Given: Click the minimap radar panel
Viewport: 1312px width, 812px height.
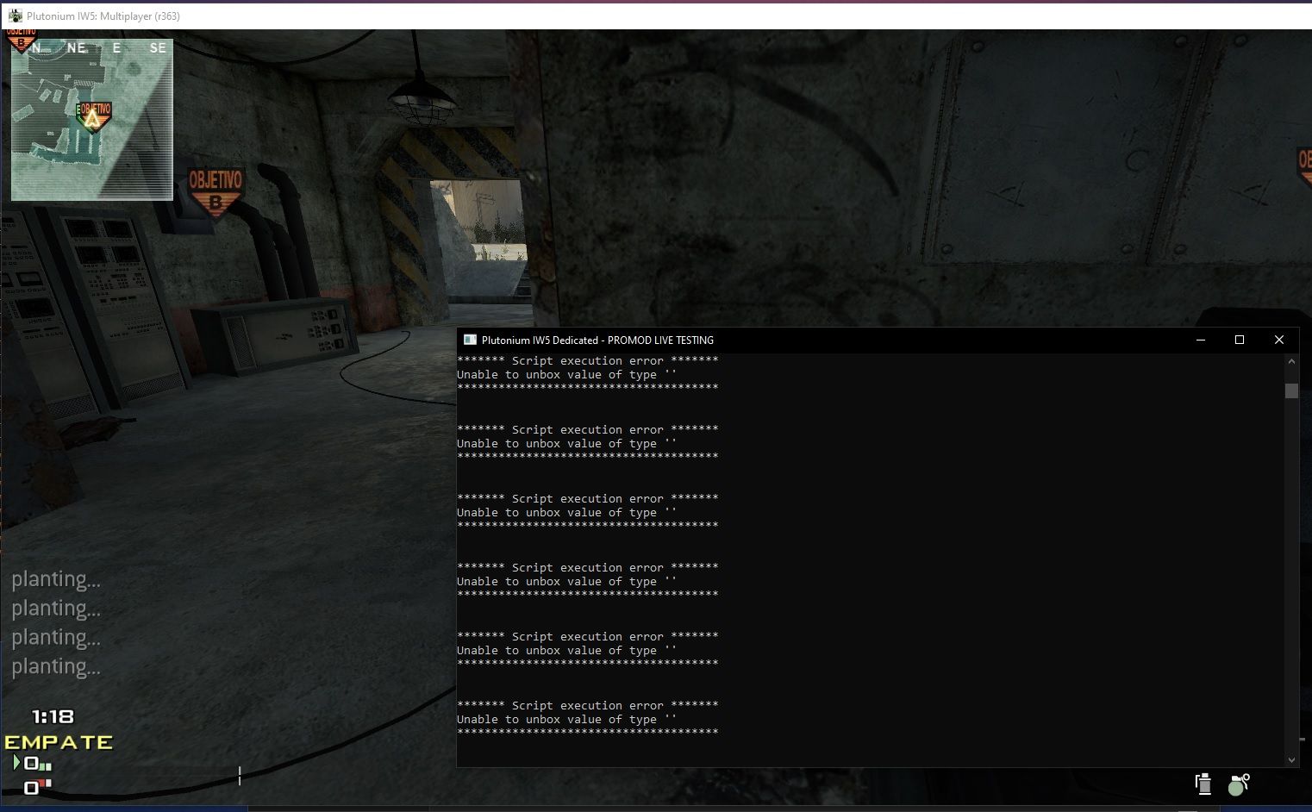Looking at the screenshot, I should [x=92, y=120].
